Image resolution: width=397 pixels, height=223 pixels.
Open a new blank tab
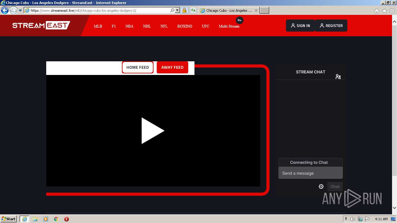[x=264, y=11]
